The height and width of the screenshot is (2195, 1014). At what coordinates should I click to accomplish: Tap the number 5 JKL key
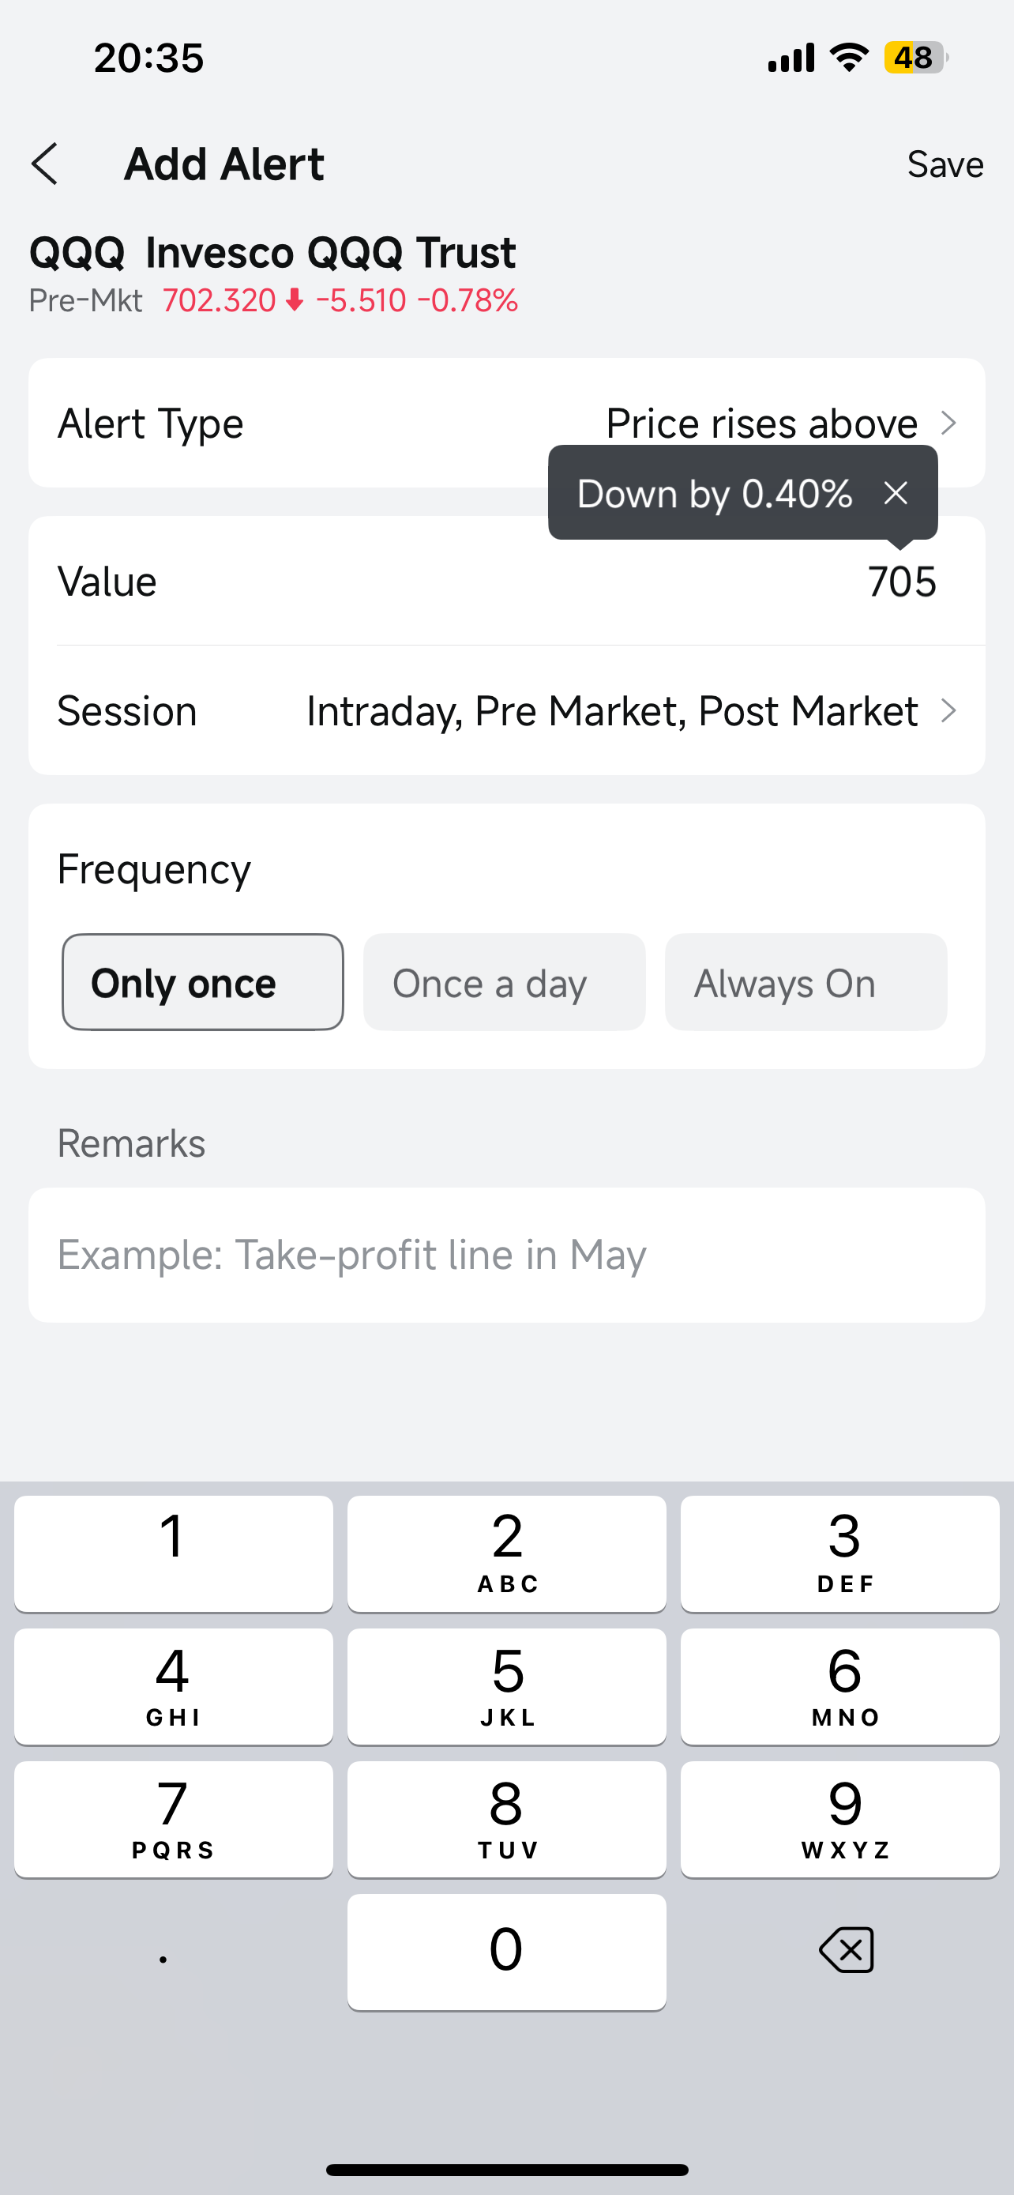(x=506, y=1686)
